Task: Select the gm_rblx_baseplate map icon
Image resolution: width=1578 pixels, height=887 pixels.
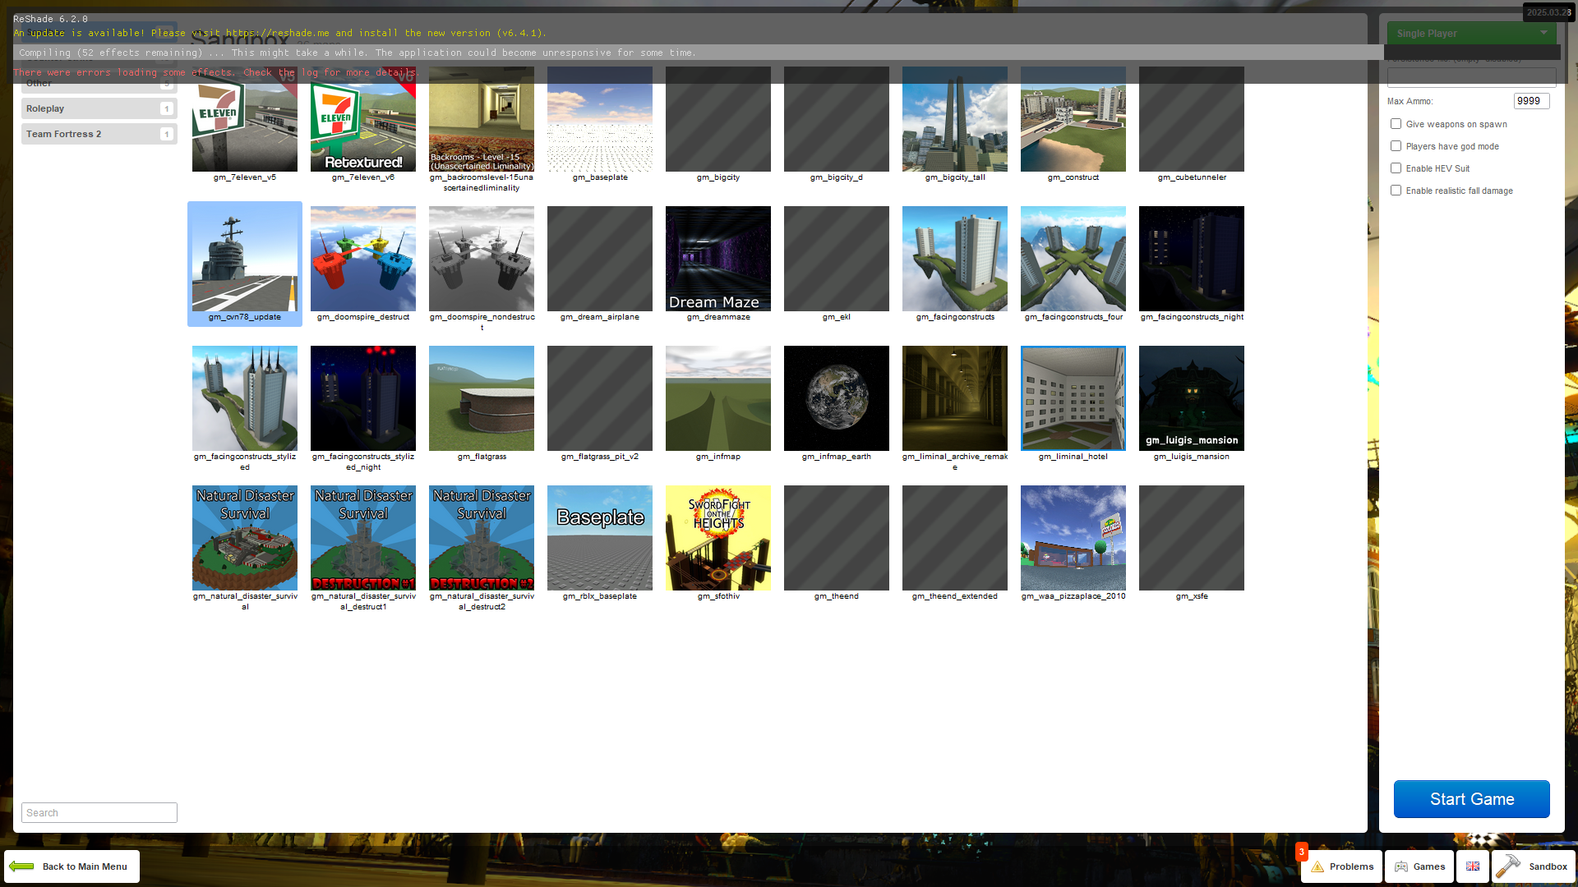Action: (x=599, y=538)
